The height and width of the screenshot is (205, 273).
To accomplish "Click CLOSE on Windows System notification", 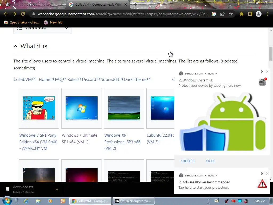I will pos(210,161).
